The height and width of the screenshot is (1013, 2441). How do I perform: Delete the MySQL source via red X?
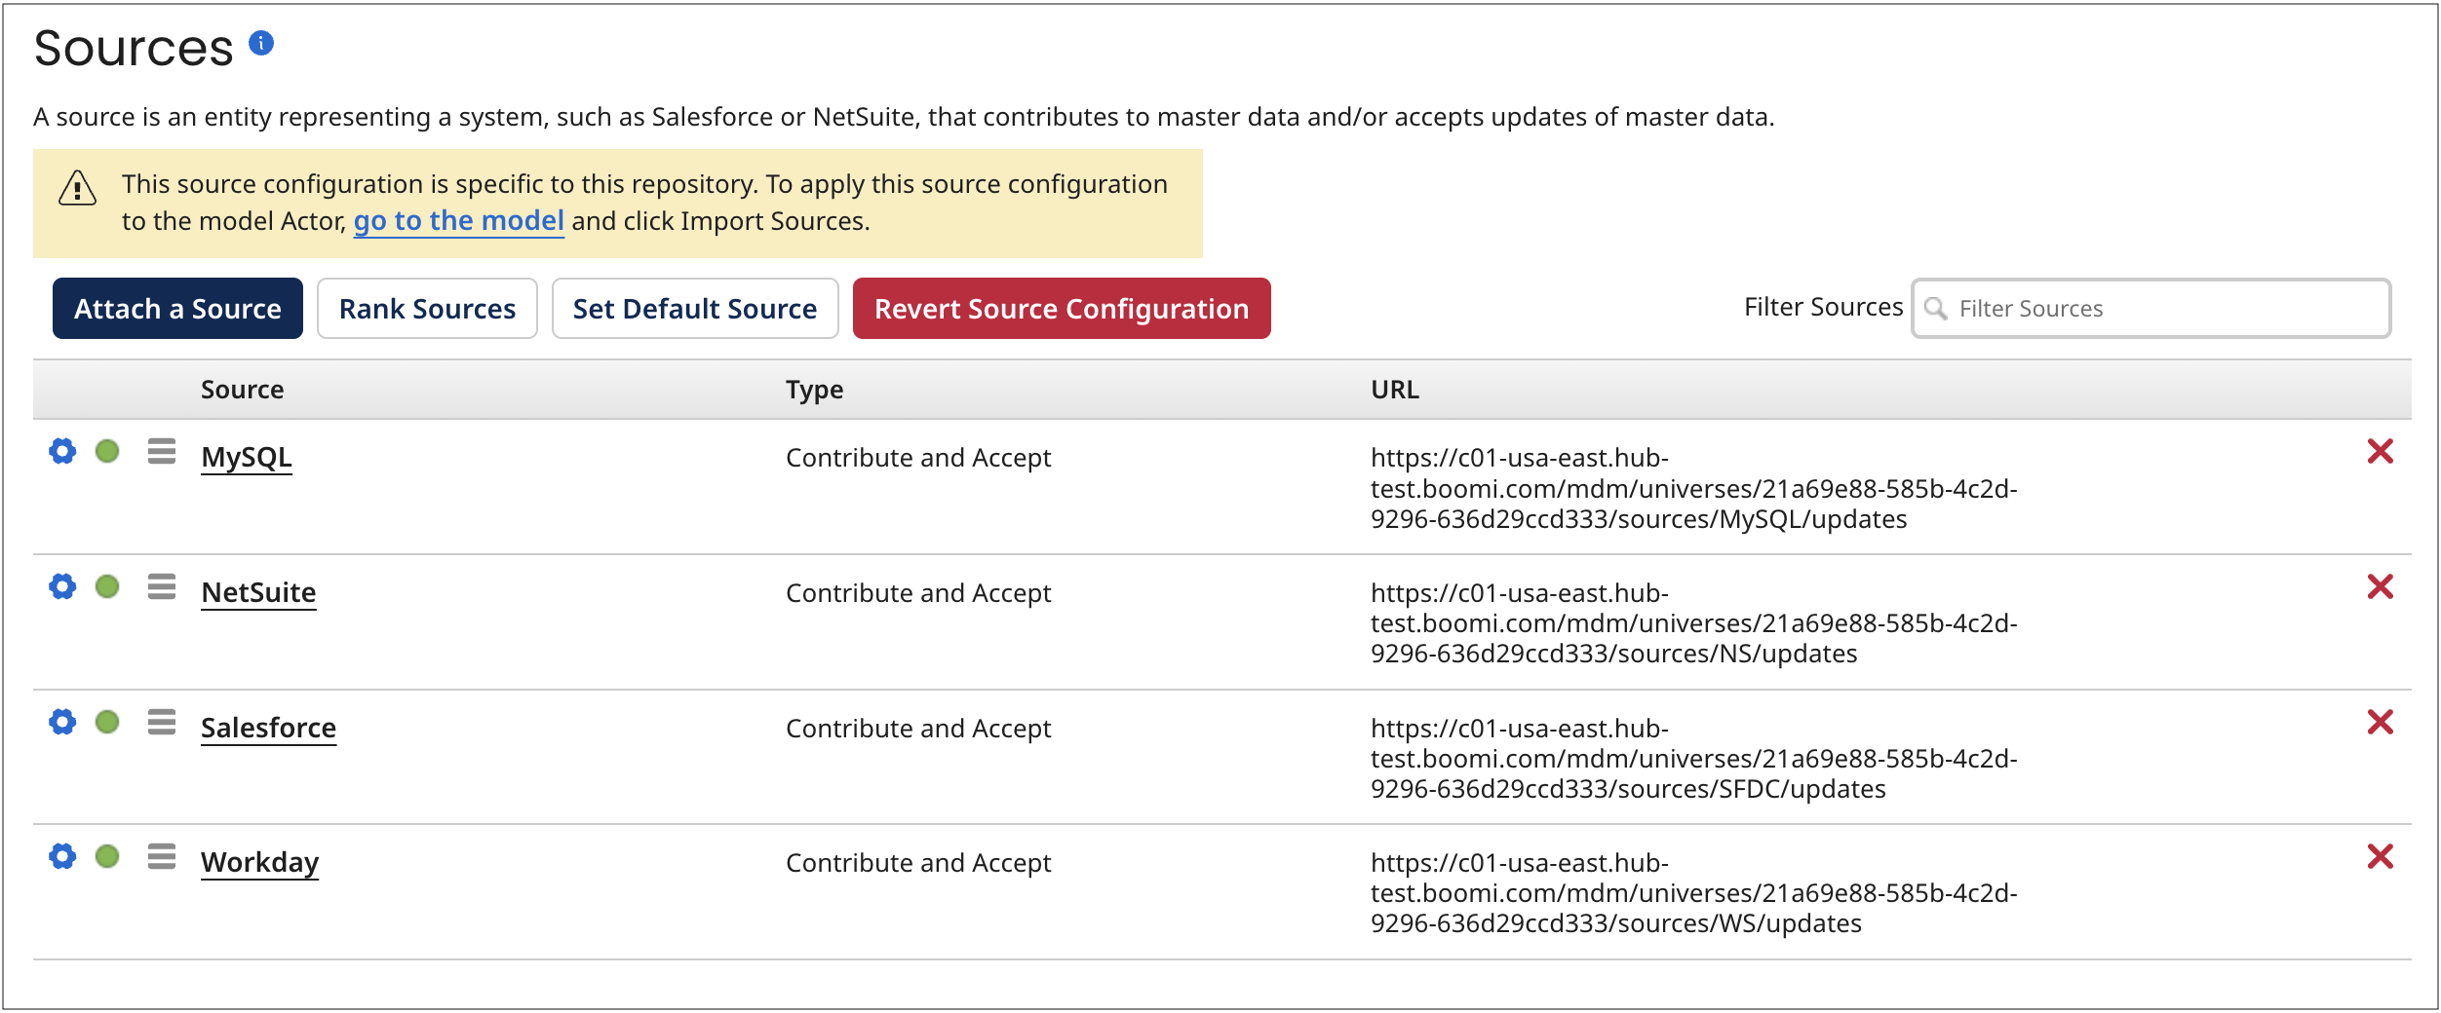(x=2380, y=451)
